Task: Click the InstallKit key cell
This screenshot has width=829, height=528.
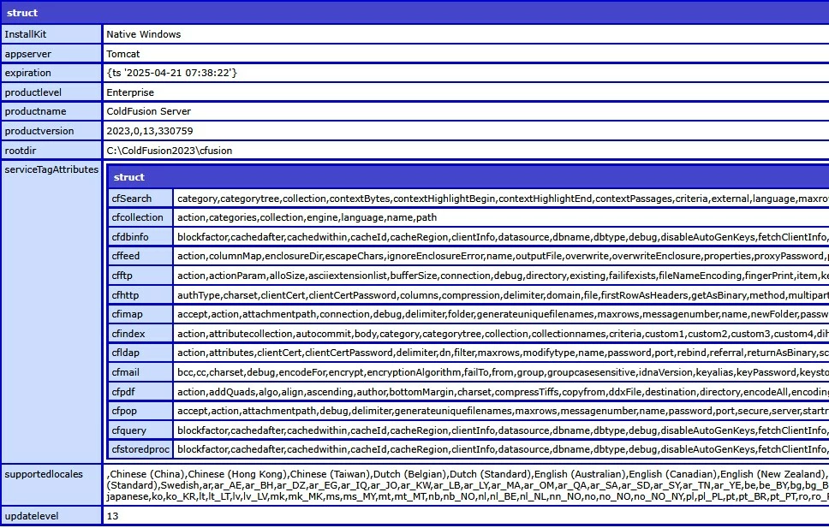Action: click(51, 34)
